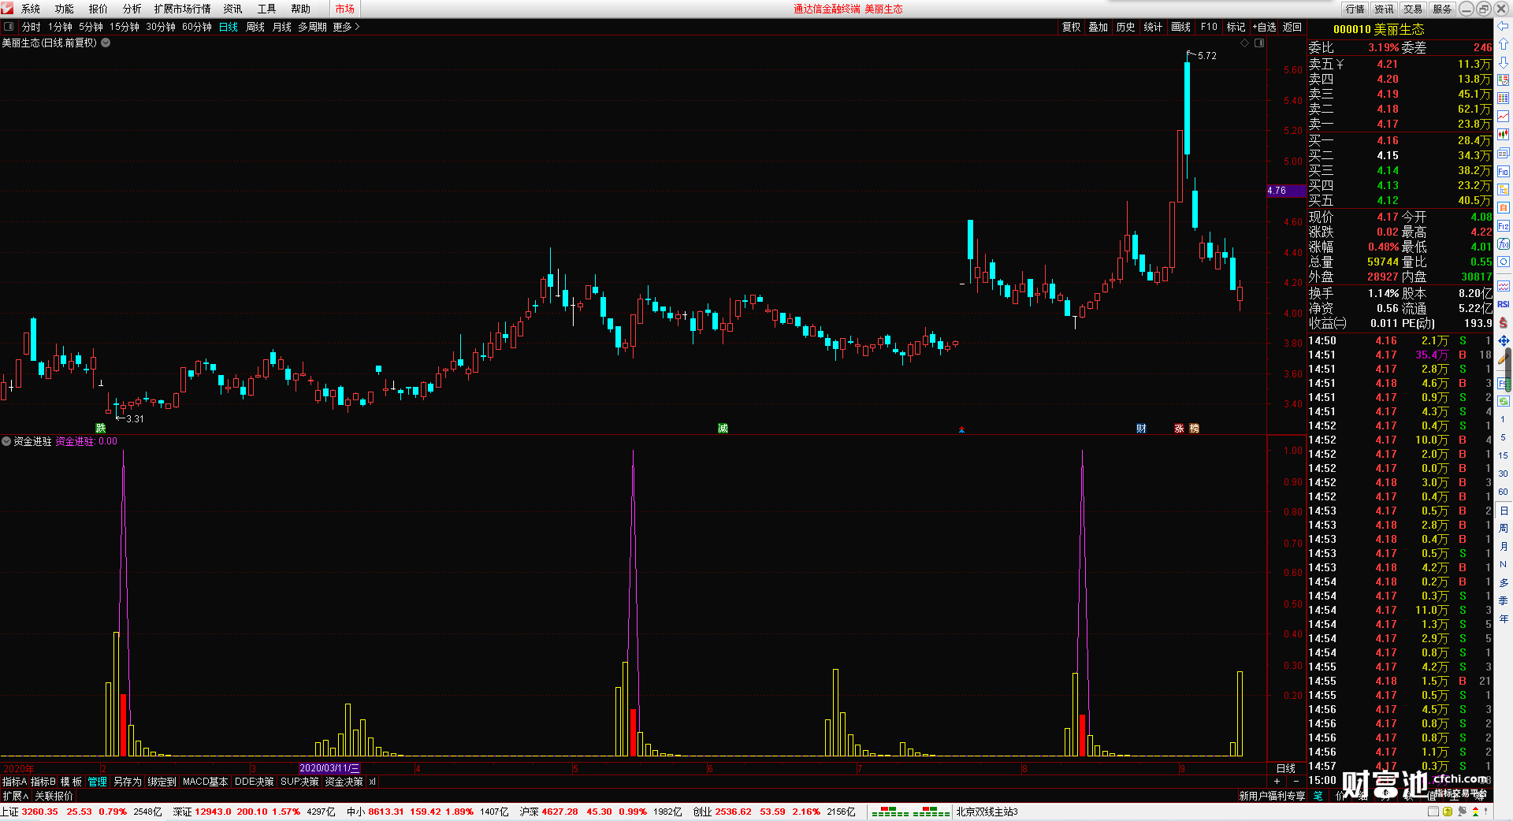Image resolution: width=1513 pixels, height=821 pixels.
Task: Click the 叠加 overlay button
Action: click(1099, 27)
